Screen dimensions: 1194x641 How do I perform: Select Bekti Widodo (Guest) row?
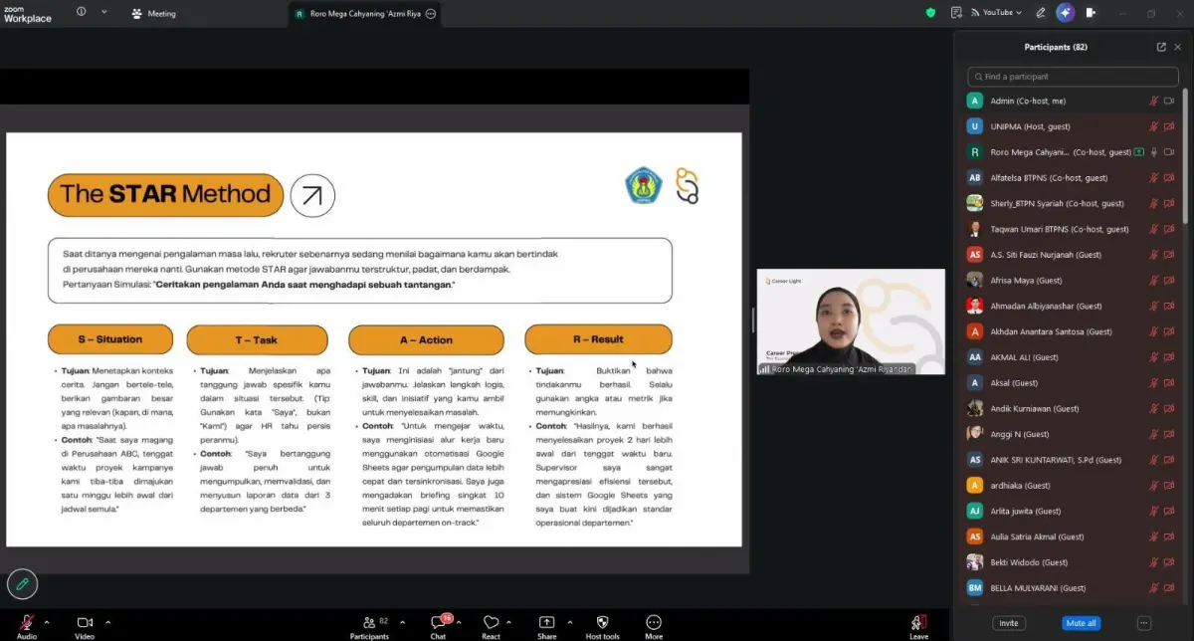(1072, 562)
